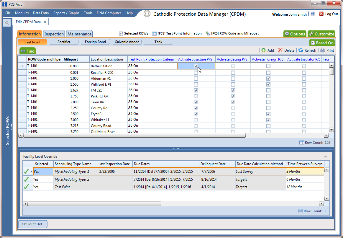This screenshot has height=238, width=343.
Task: Print the grid
Action: (x=327, y=50)
